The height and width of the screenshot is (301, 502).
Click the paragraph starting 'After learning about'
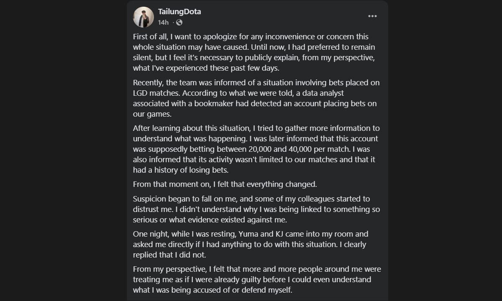(256, 149)
